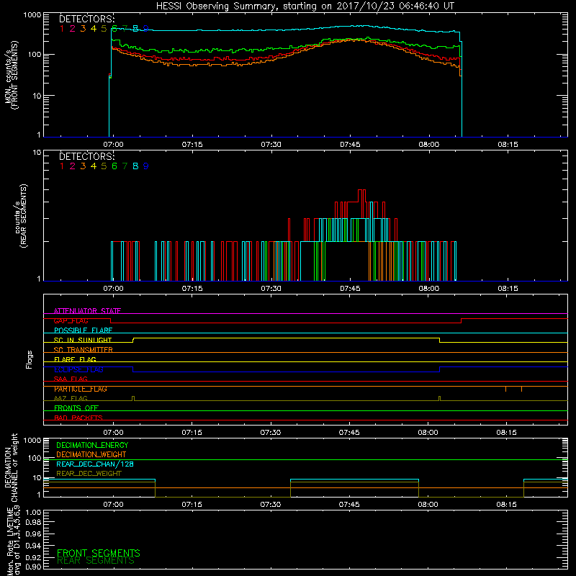Image resolution: width=576 pixels, height=576 pixels.
Task: Select the Flags vertical axis title
Action: 30,359
